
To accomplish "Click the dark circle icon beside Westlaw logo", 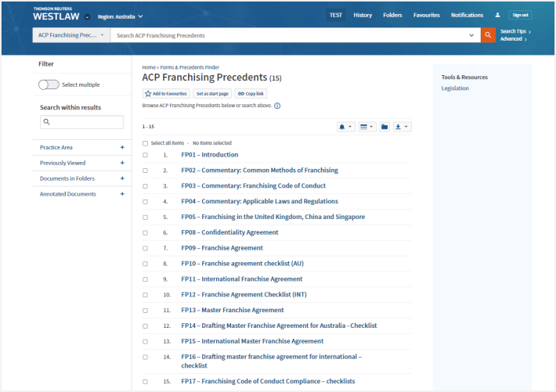I will tap(87, 17).
